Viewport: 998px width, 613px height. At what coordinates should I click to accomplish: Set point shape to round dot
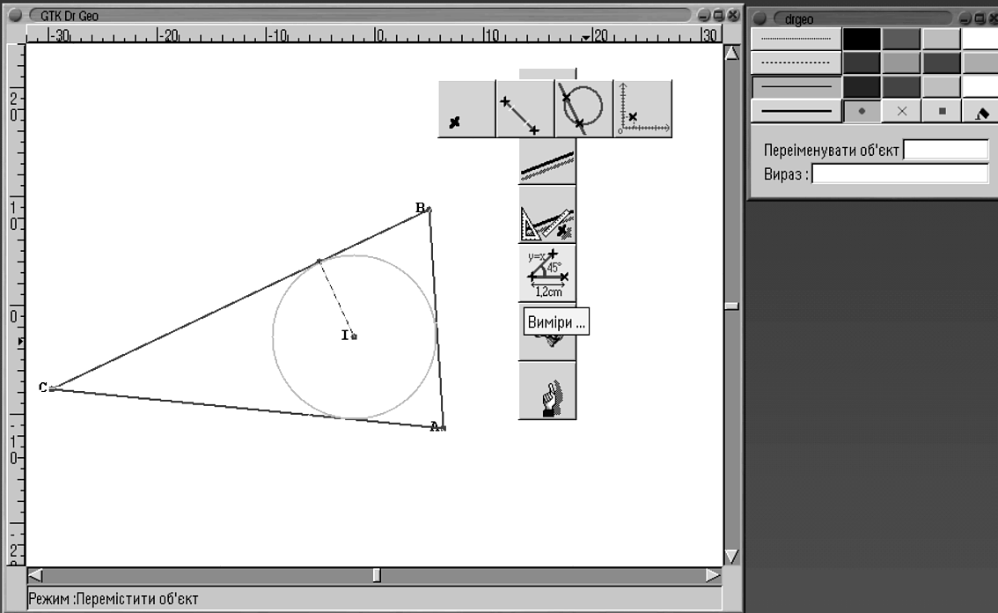862,112
